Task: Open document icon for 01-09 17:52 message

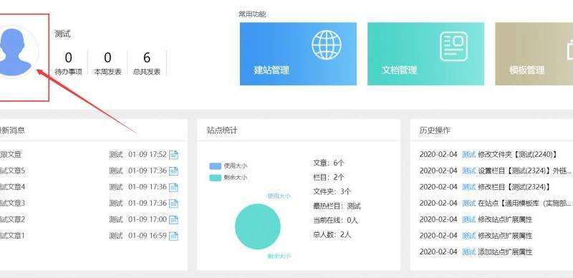Action: pyautogui.click(x=173, y=155)
